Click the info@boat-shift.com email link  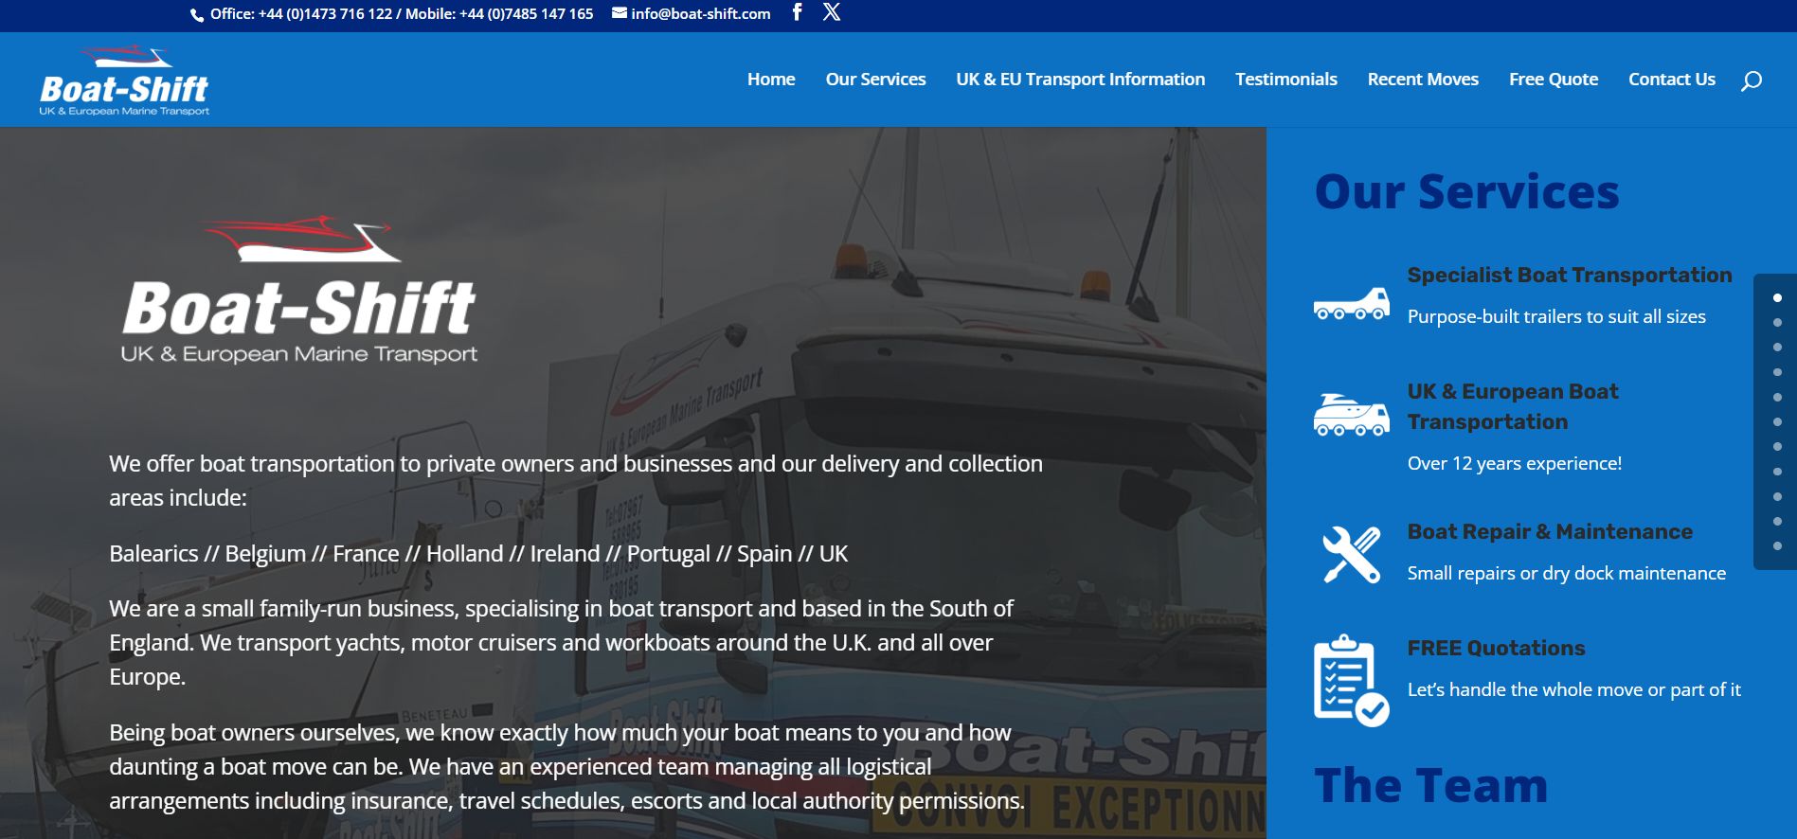coord(701,13)
